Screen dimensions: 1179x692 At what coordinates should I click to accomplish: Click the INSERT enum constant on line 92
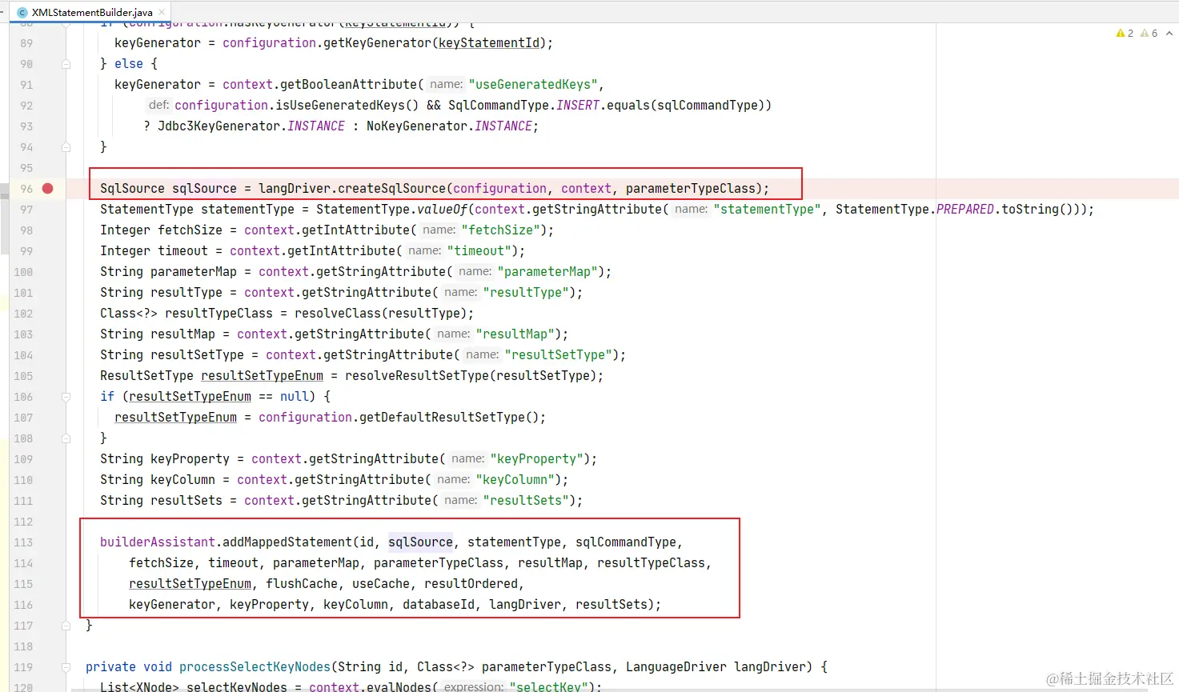point(578,106)
